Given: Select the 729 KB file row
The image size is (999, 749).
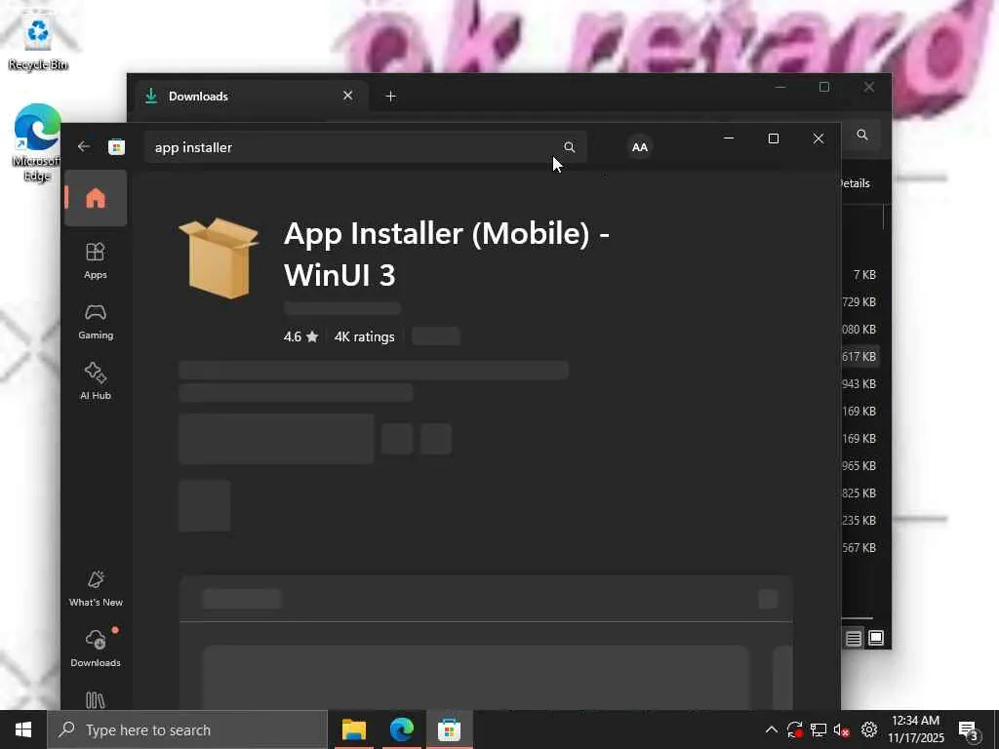Looking at the screenshot, I should pos(860,302).
